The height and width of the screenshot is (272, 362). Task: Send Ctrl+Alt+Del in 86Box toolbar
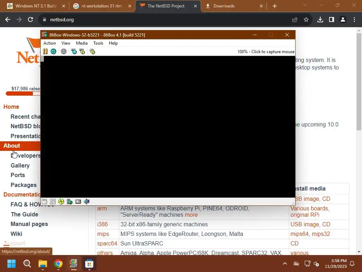coord(74,51)
